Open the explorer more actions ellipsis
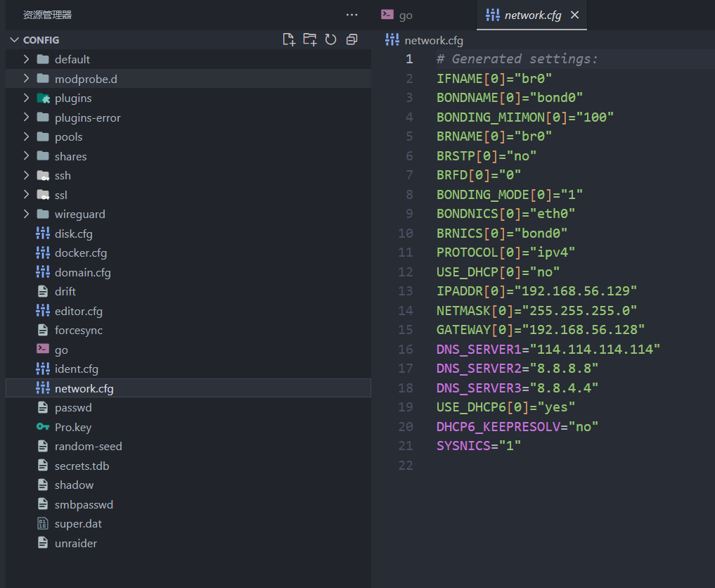715x588 pixels. point(352,15)
